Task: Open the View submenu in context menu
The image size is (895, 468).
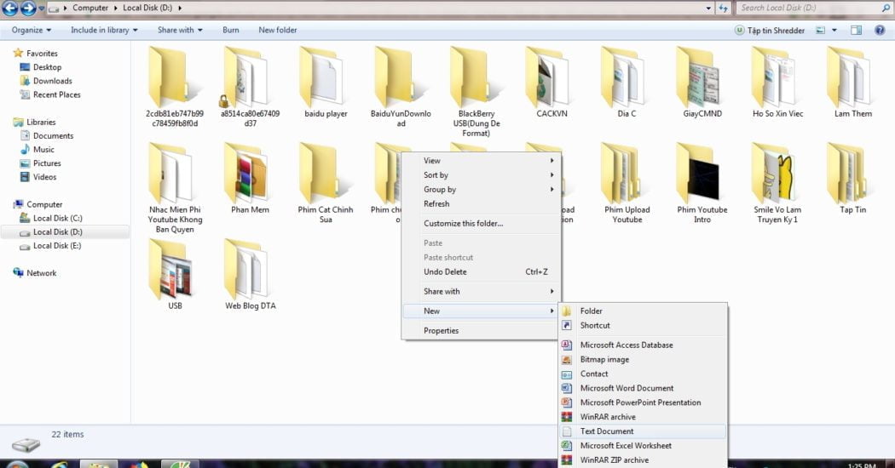Action: pos(482,161)
